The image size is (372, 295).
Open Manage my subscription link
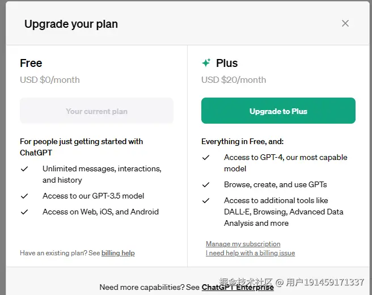[243, 244]
